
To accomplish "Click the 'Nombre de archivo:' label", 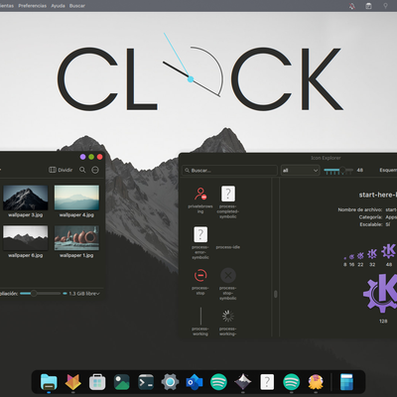I will click(x=360, y=209).
